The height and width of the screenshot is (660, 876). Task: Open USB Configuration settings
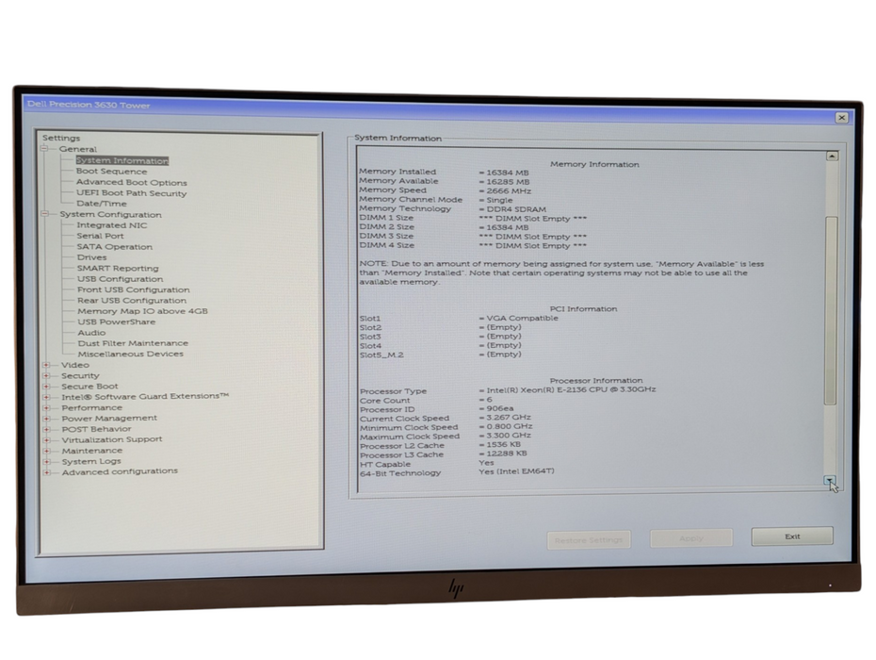click(x=121, y=278)
